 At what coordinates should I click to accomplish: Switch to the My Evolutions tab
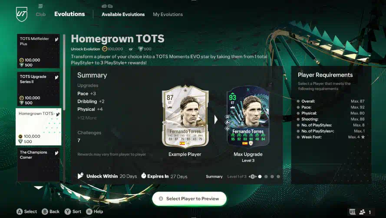click(x=168, y=14)
